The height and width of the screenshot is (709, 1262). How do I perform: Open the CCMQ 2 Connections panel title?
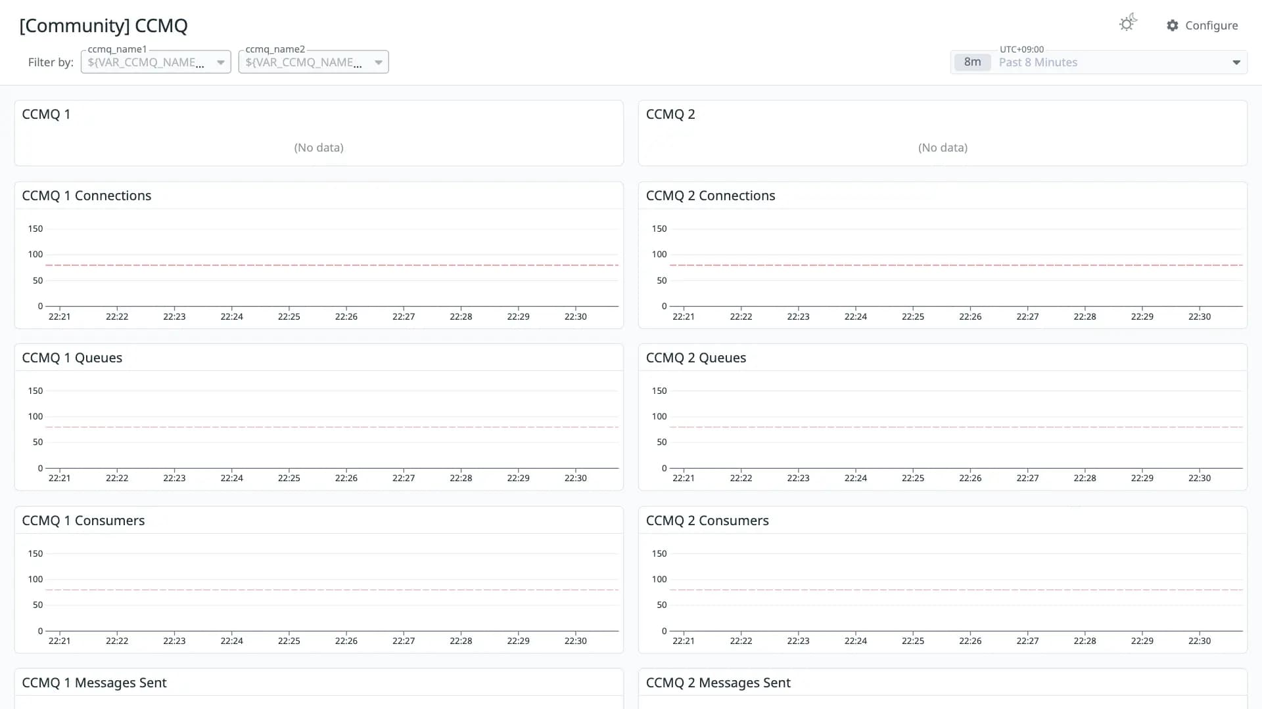(711, 196)
